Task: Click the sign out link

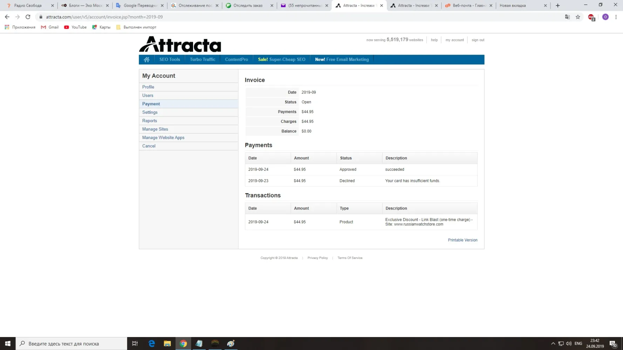Action: coord(478,40)
